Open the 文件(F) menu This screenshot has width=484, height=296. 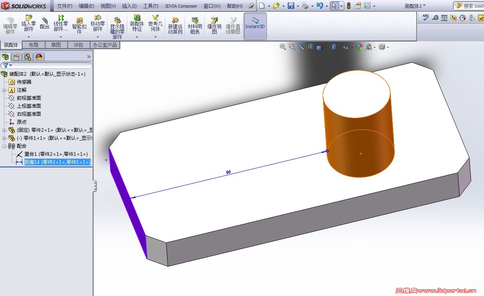pyautogui.click(x=65, y=6)
